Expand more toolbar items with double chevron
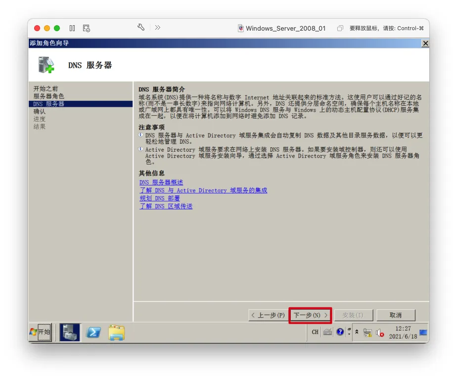The width and height of the screenshot is (457, 380). [158, 27]
